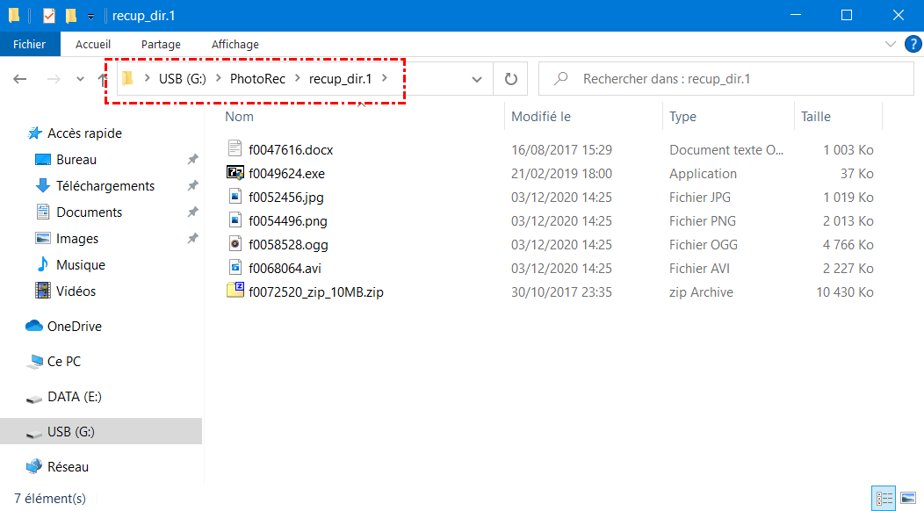Screen dimensions: 924x511
Task: Select the f0072520_zip_10MB.zip archive icon
Action: [x=235, y=292]
